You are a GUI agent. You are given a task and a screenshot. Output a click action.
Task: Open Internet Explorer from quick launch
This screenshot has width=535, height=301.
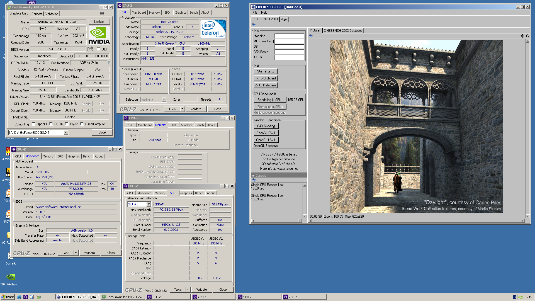point(19,297)
